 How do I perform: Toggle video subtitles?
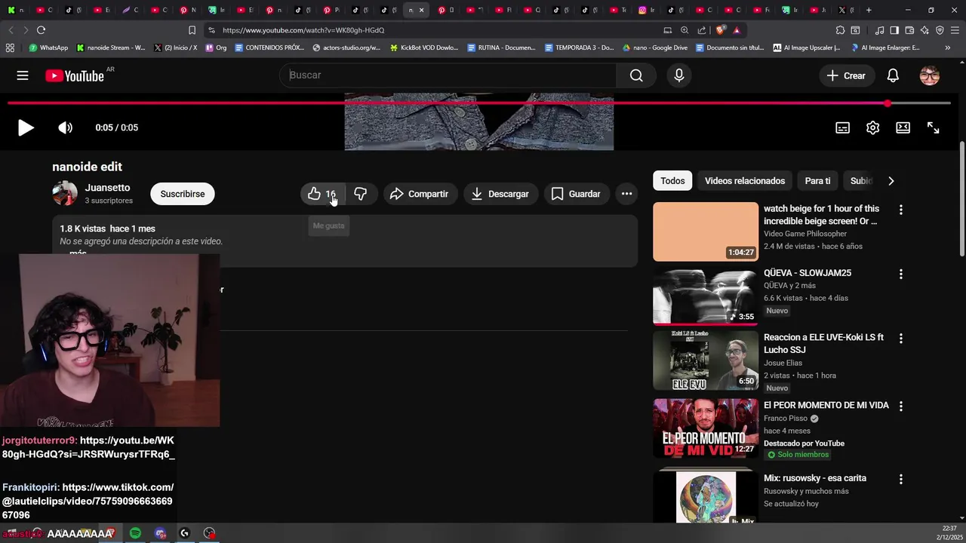(x=843, y=128)
